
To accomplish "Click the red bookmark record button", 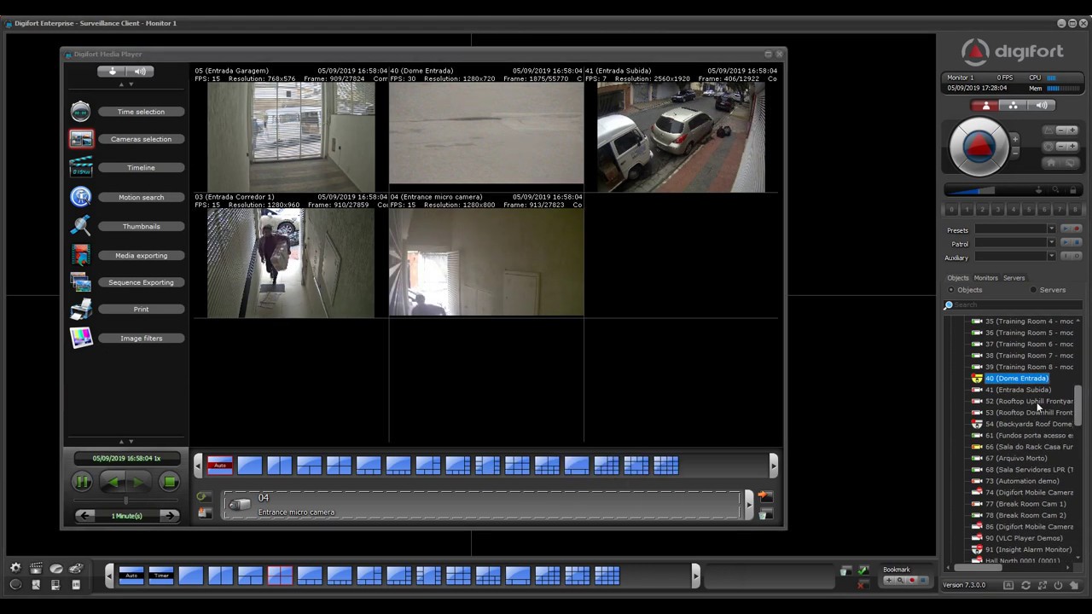I will pyautogui.click(x=912, y=581).
